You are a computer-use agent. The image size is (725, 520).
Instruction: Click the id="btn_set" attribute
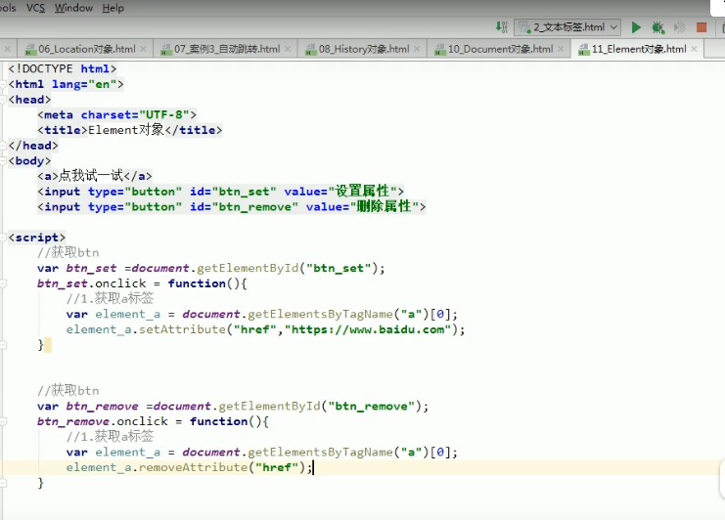click(x=233, y=192)
